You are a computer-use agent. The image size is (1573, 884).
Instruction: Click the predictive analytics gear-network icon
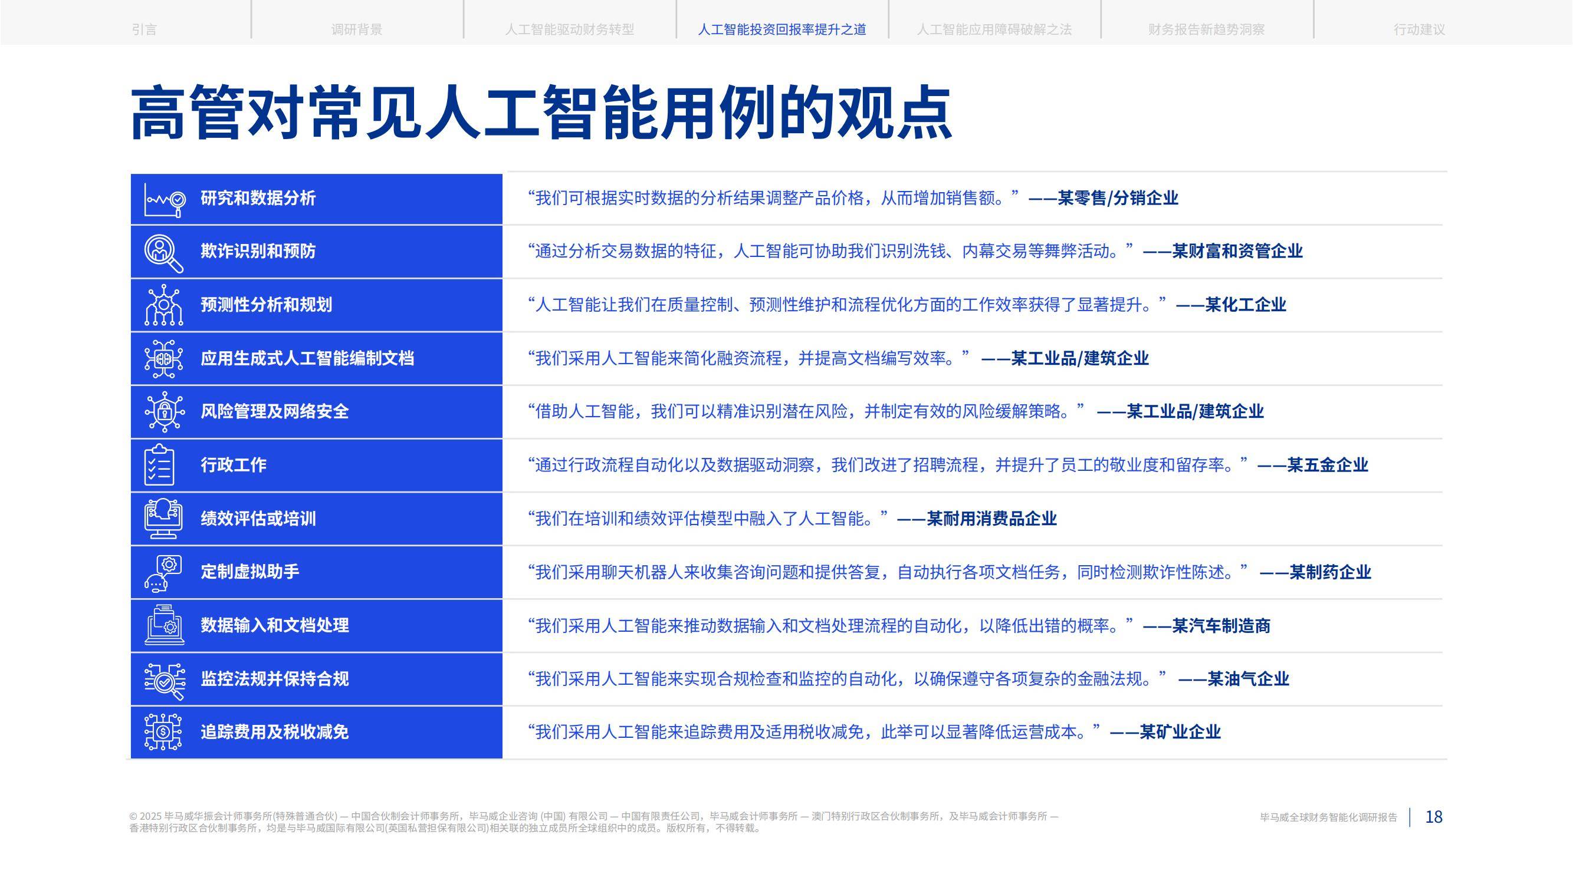[x=163, y=305]
